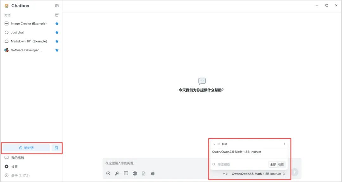The width and height of the screenshot is (342, 182).
Task: Open the sliders session settings icon
Action: tap(153, 173)
